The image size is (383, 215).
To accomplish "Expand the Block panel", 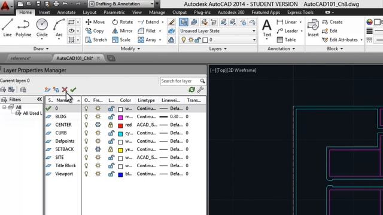I will [335, 49].
